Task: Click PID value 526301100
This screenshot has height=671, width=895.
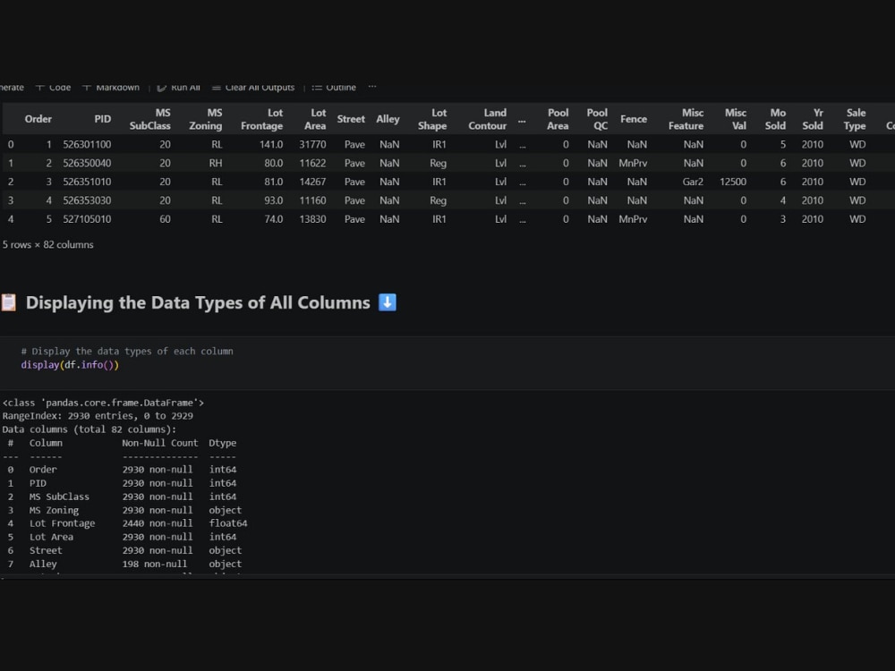Action: point(87,144)
